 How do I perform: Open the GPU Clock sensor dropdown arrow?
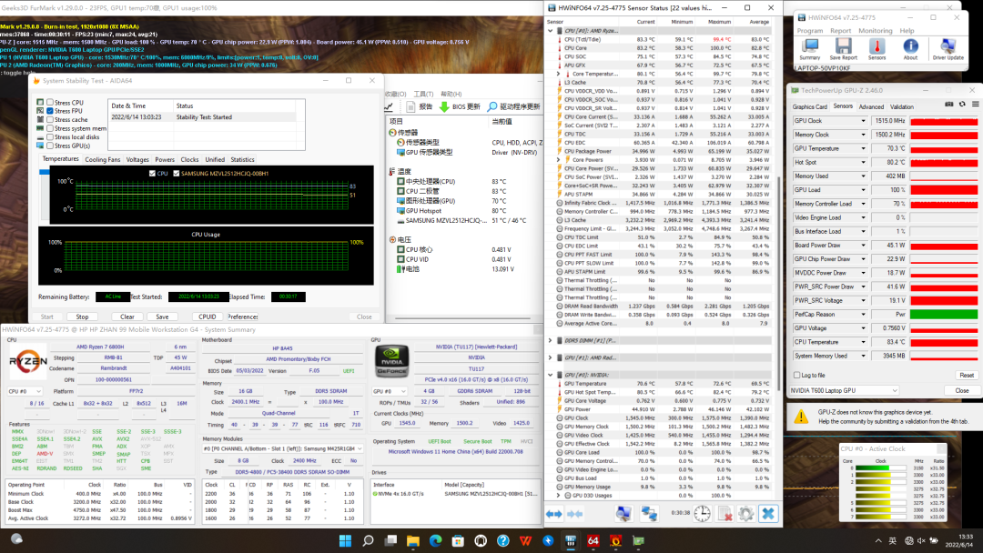tap(861, 121)
